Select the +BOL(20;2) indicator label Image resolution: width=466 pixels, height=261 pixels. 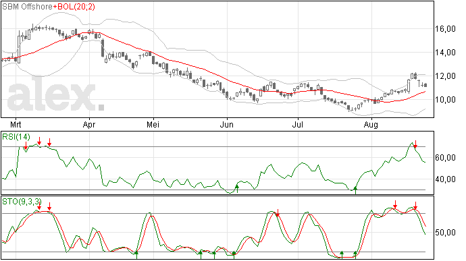coord(74,7)
